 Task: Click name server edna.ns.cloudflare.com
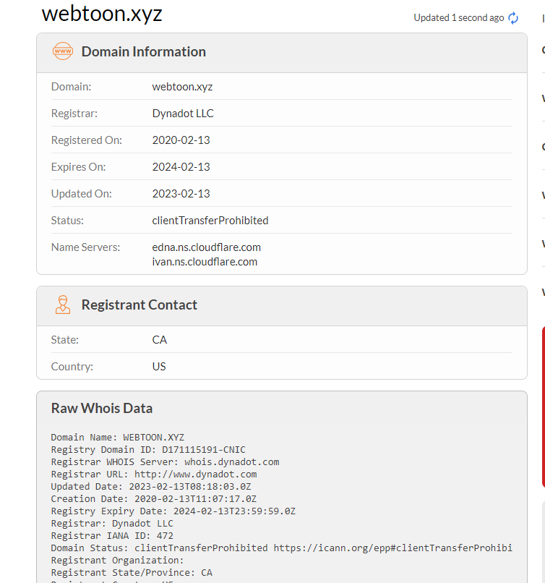click(207, 247)
